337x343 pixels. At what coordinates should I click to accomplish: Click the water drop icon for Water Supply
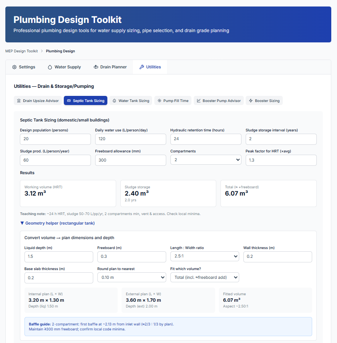tap(50, 67)
